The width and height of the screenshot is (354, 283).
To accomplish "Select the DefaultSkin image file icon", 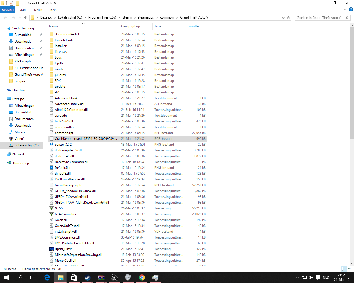I will 51,168.
